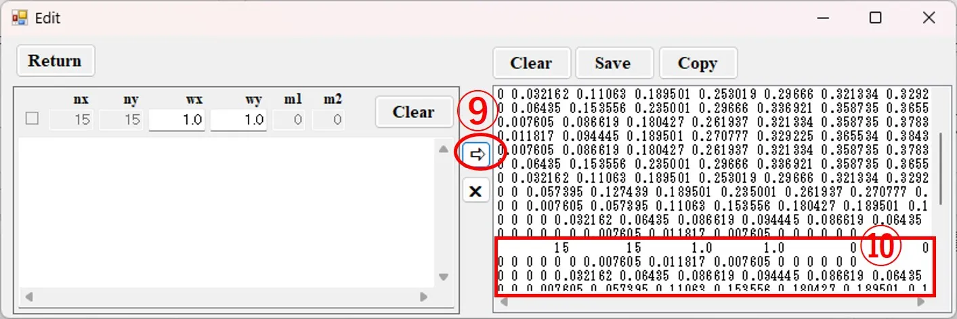Click the header row starting '15 15 1.0'
This screenshot has height=319, width=957.
click(713, 249)
